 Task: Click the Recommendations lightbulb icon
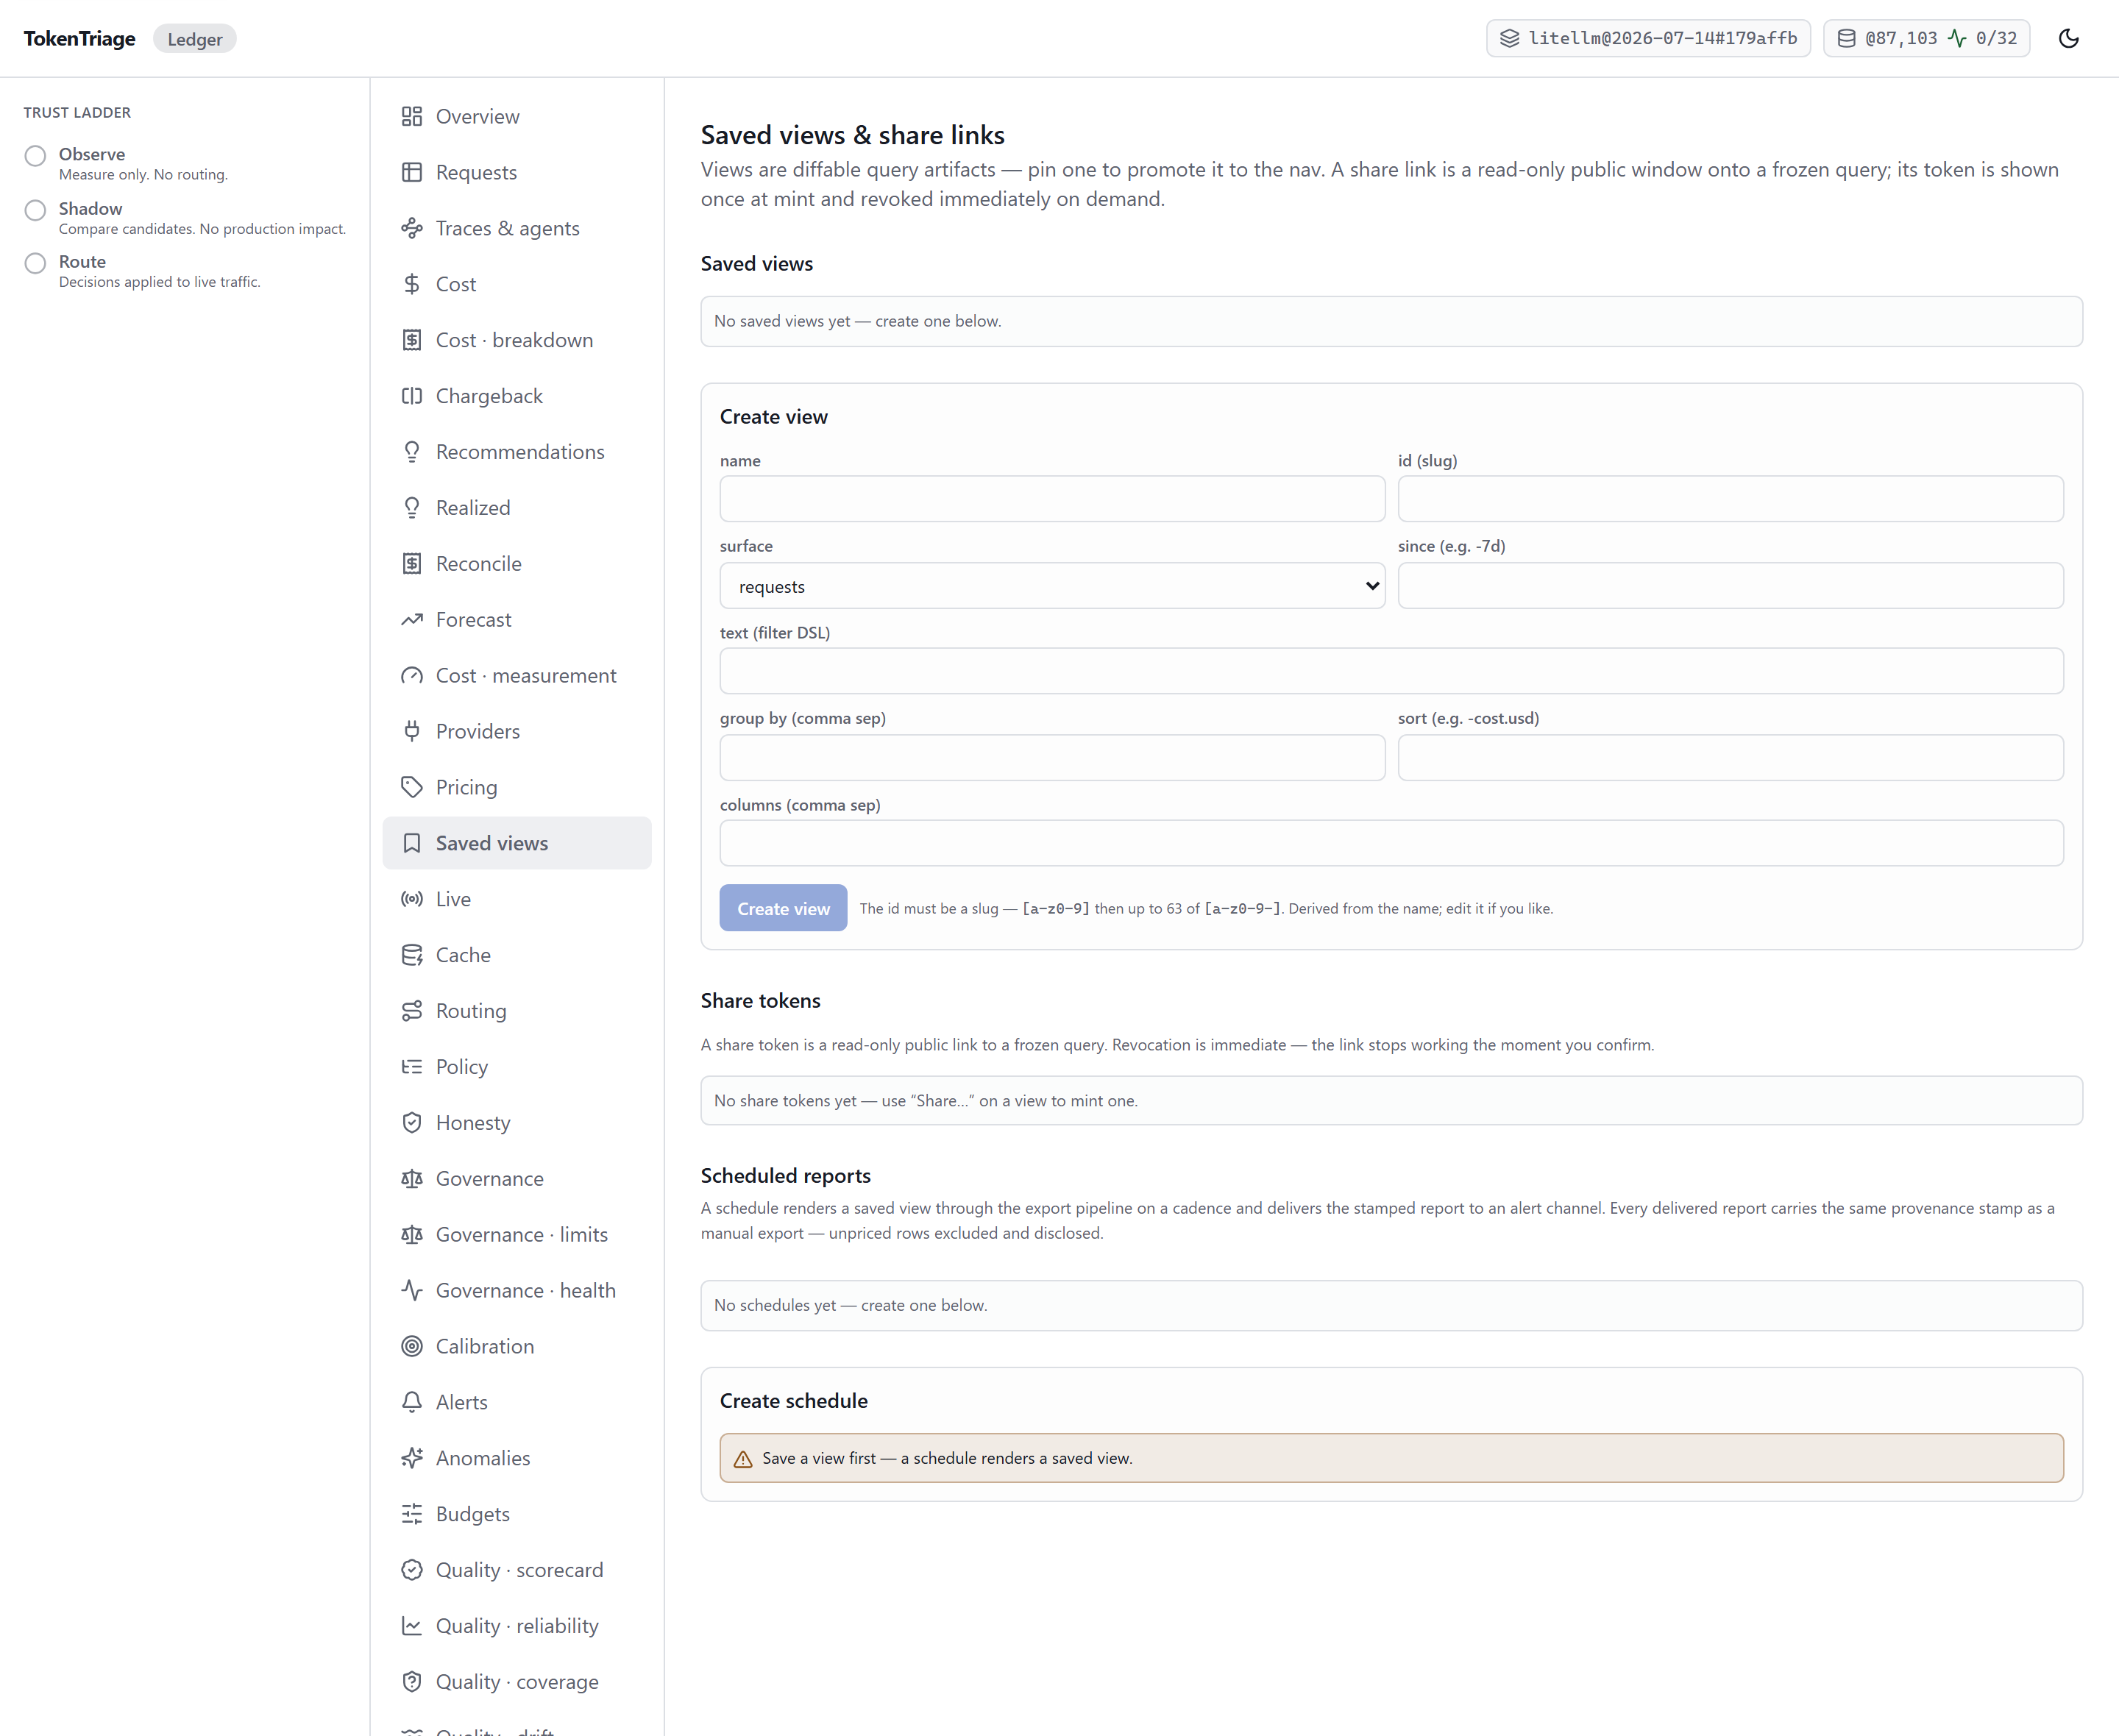coord(412,452)
